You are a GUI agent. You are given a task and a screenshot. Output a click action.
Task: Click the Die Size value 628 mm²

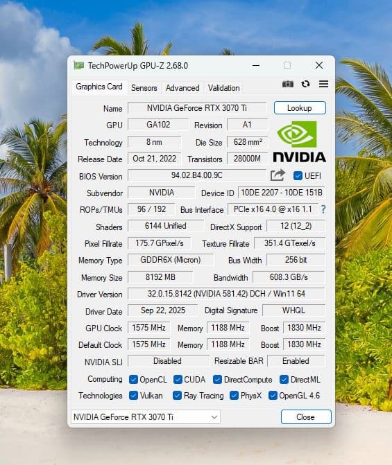coord(247,142)
